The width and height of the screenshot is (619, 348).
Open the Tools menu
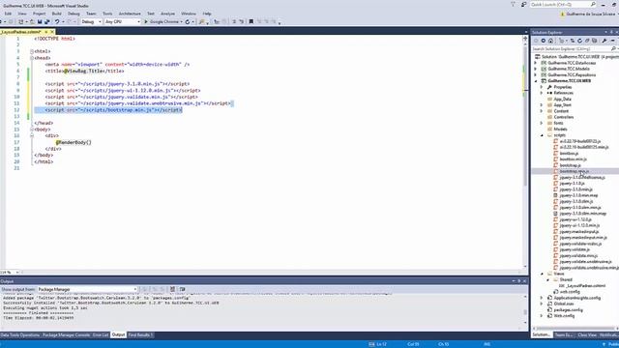(107, 14)
